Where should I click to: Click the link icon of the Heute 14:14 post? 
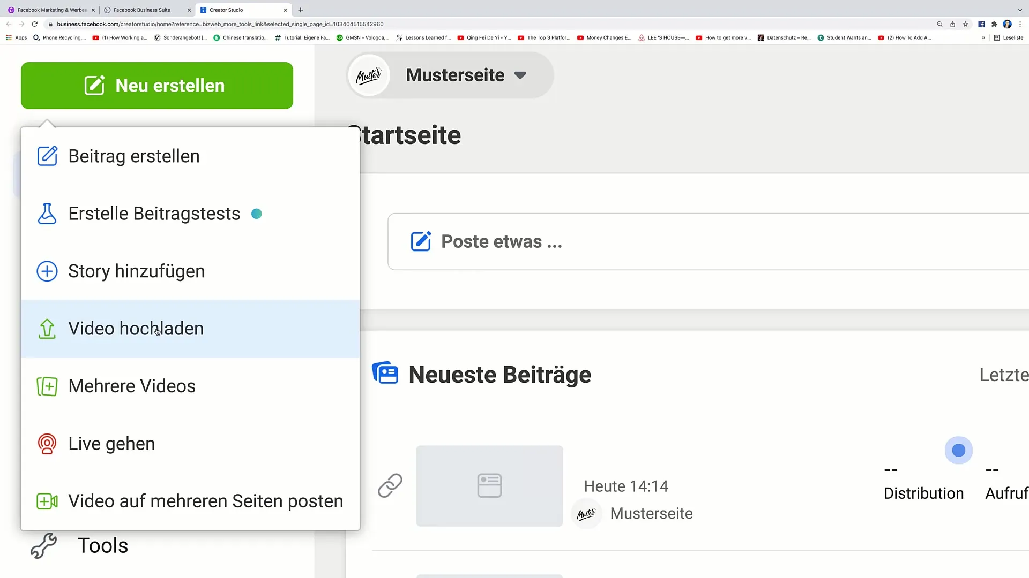point(390,485)
